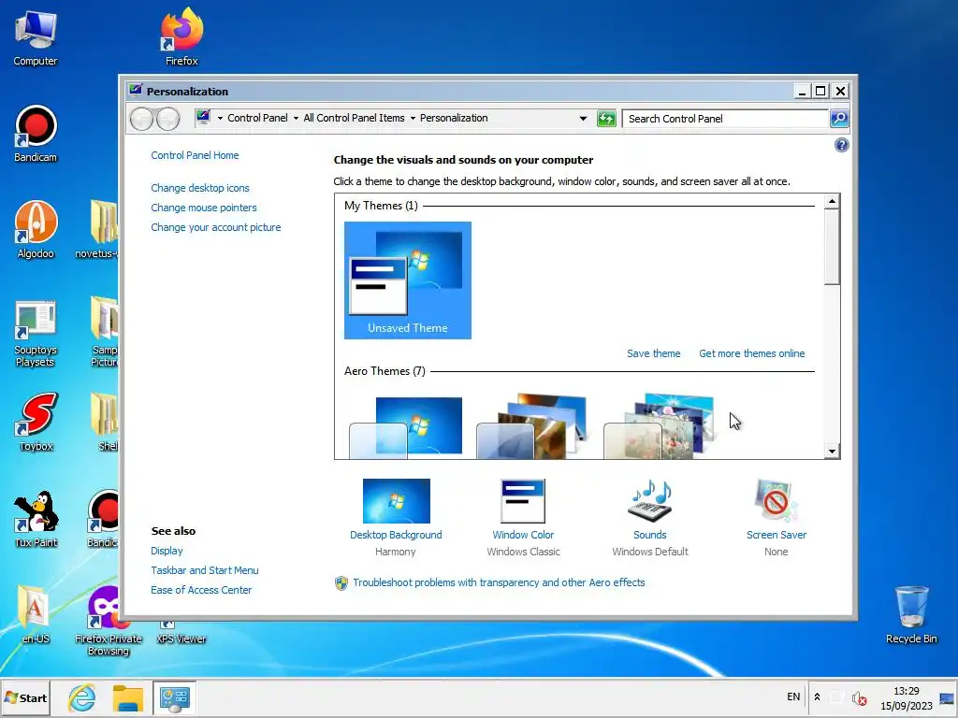Open File Explorer from the taskbar
Image resolution: width=958 pixels, height=718 pixels.
pyautogui.click(x=127, y=697)
